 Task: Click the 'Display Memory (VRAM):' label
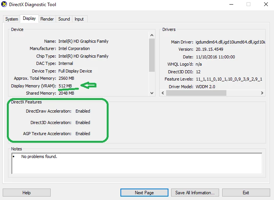tap(34, 86)
